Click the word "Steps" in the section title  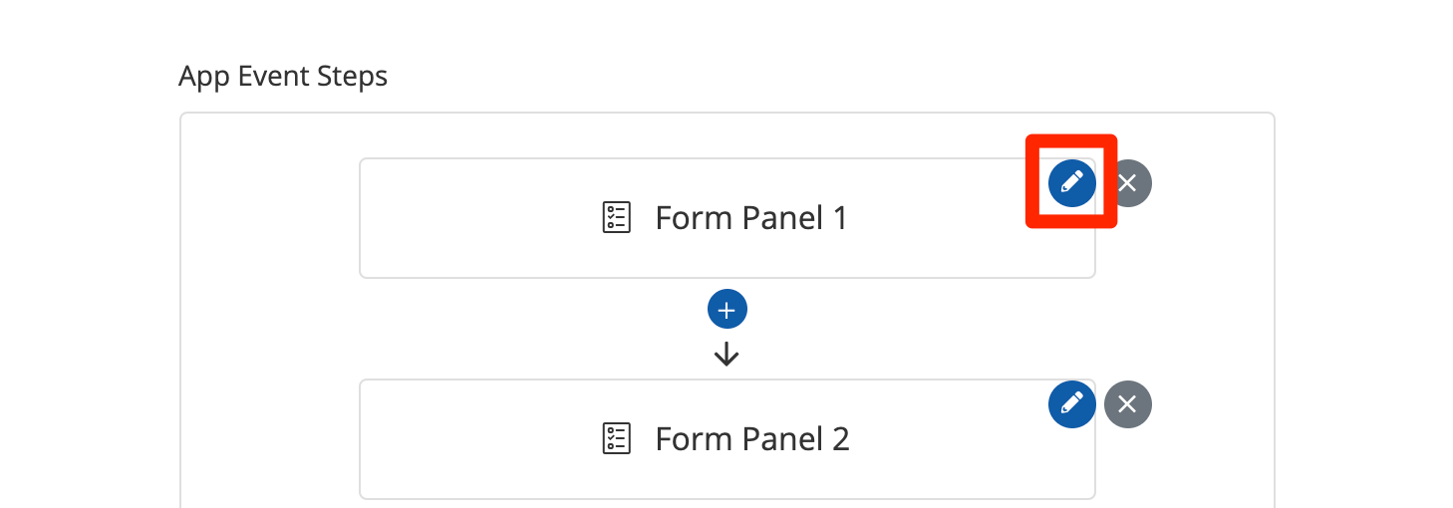[352, 77]
